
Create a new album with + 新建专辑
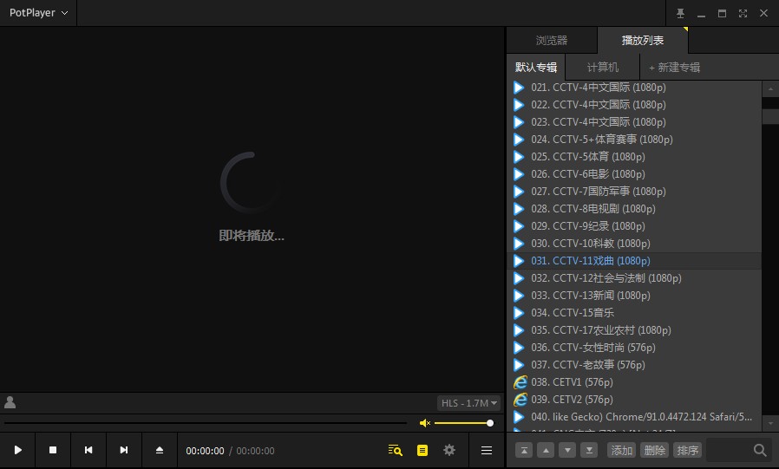(675, 67)
